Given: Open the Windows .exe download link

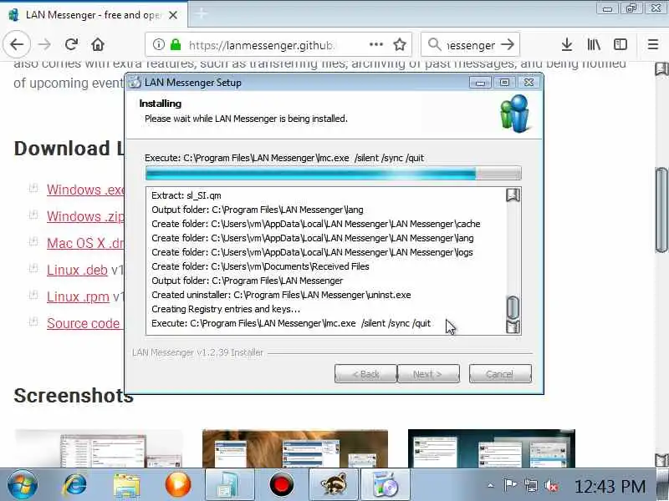Looking at the screenshot, I should pyautogui.click(x=85, y=190).
